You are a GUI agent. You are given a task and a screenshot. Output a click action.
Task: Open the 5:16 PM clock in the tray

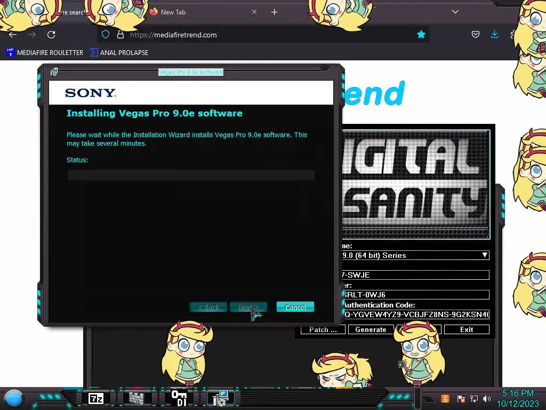tap(517, 393)
